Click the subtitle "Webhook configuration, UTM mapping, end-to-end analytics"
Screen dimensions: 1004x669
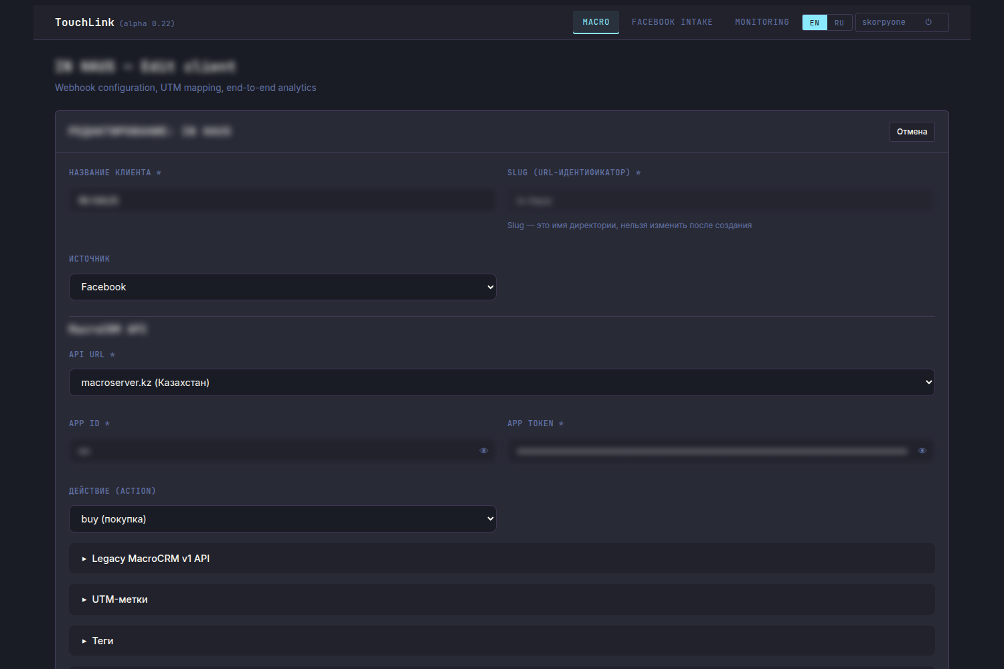click(185, 88)
